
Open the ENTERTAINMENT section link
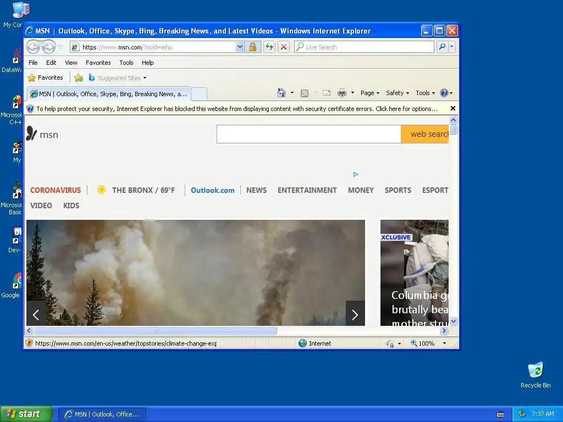[x=307, y=190]
